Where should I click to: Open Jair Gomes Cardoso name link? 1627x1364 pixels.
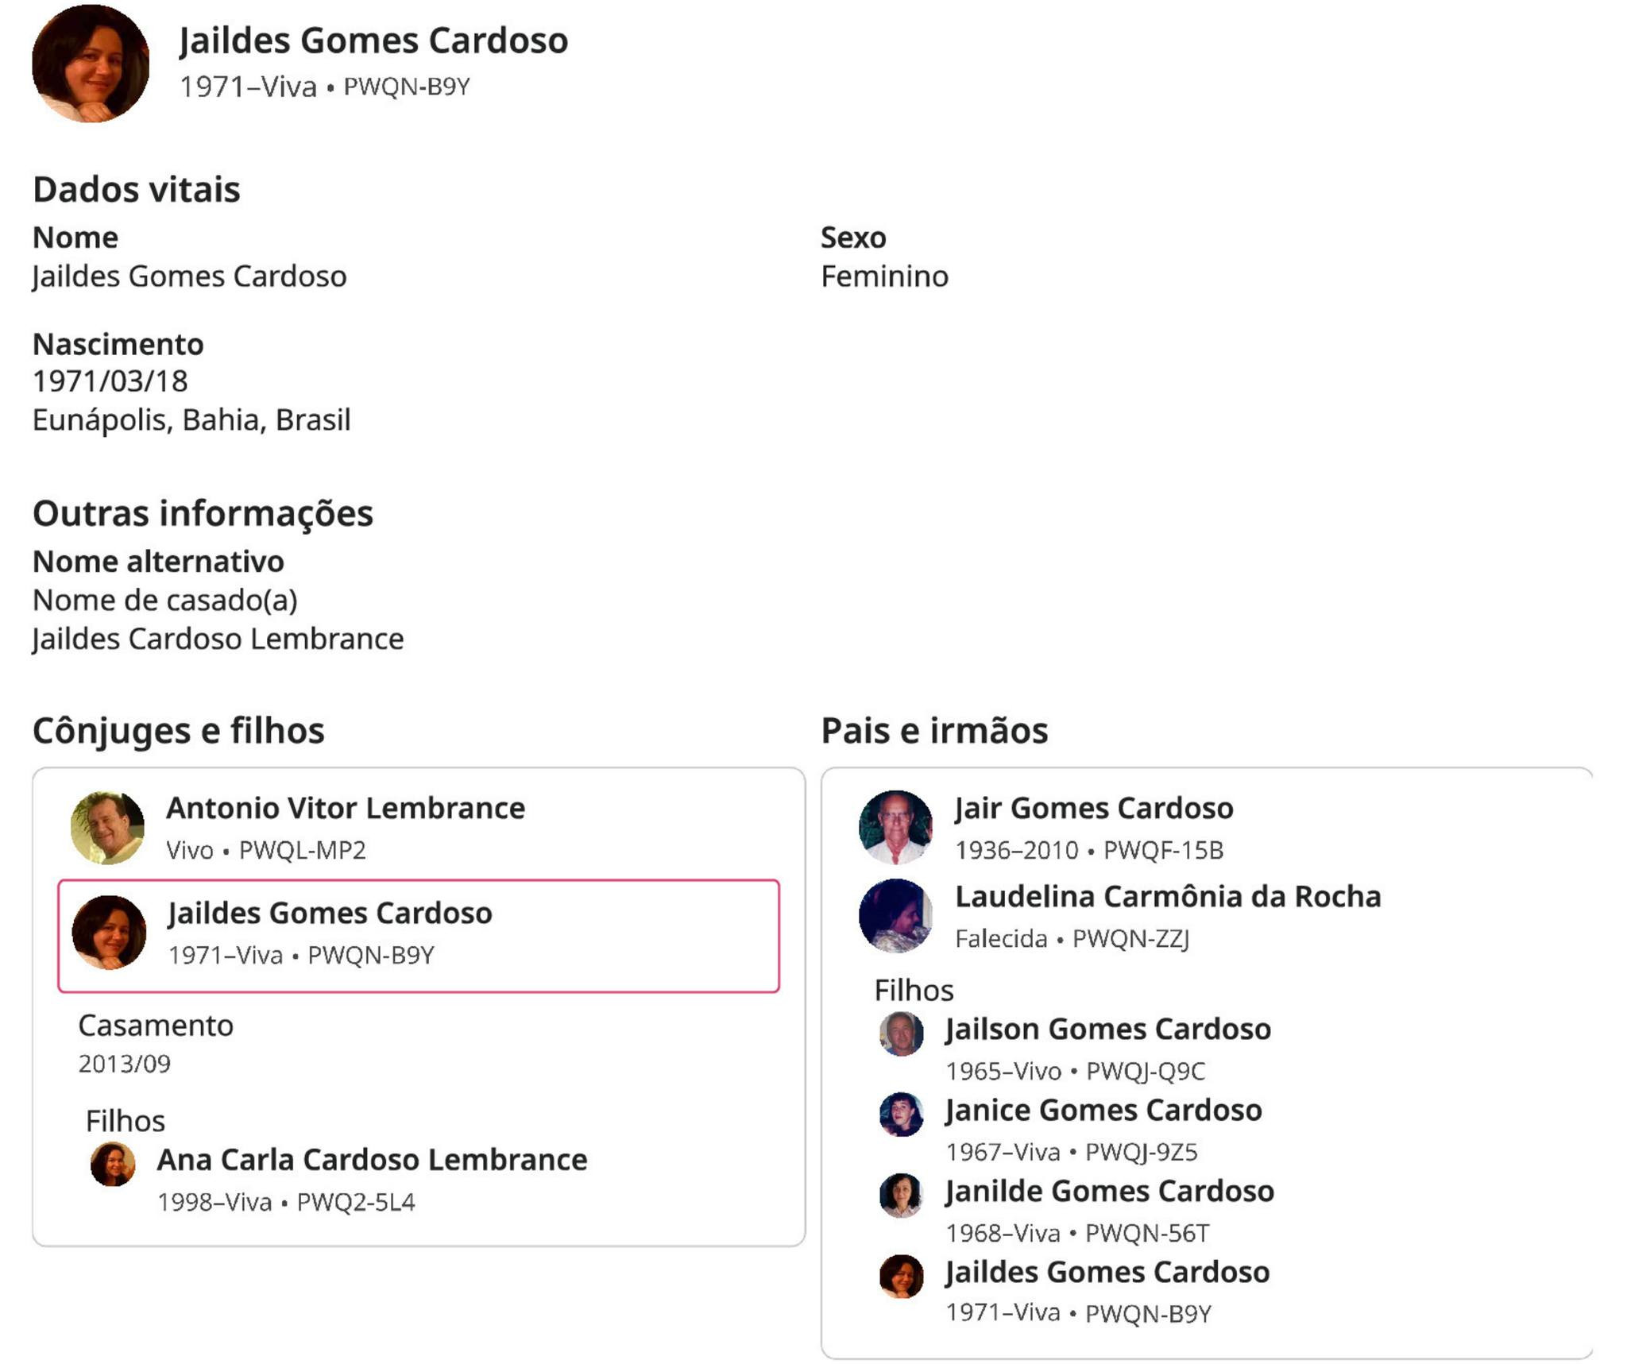pos(1094,808)
